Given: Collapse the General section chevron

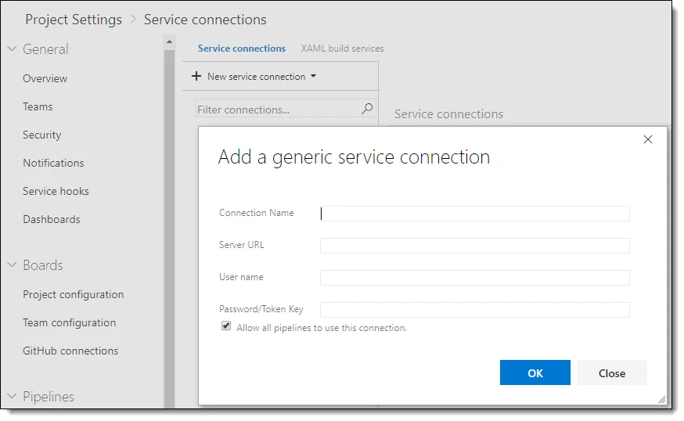Looking at the screenshot, I should point(12,49).
